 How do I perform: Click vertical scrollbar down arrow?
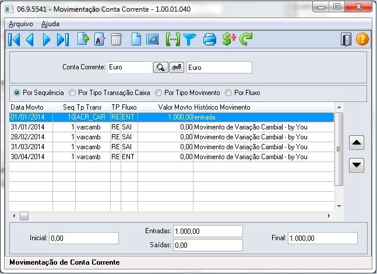coord(339,206)
